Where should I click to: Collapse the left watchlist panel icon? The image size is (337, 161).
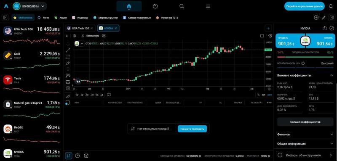[5, 18]
